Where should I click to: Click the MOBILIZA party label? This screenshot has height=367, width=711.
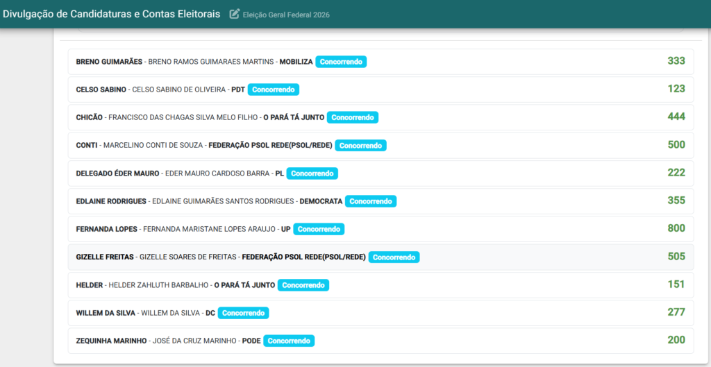(296, 62)
